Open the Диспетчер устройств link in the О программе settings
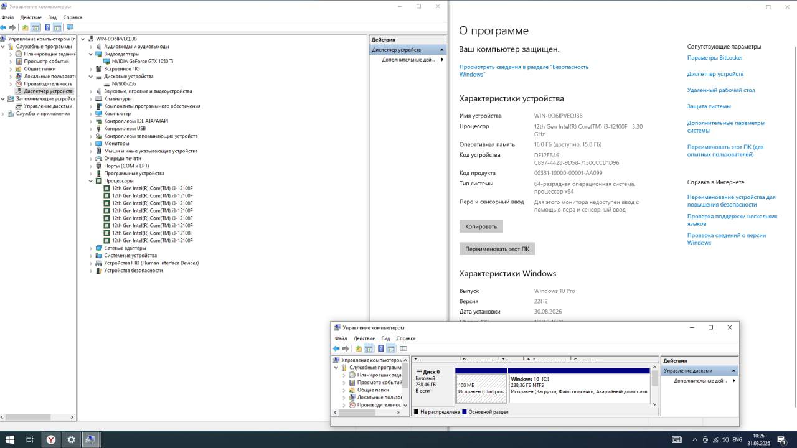 click(x=715, y=74)
